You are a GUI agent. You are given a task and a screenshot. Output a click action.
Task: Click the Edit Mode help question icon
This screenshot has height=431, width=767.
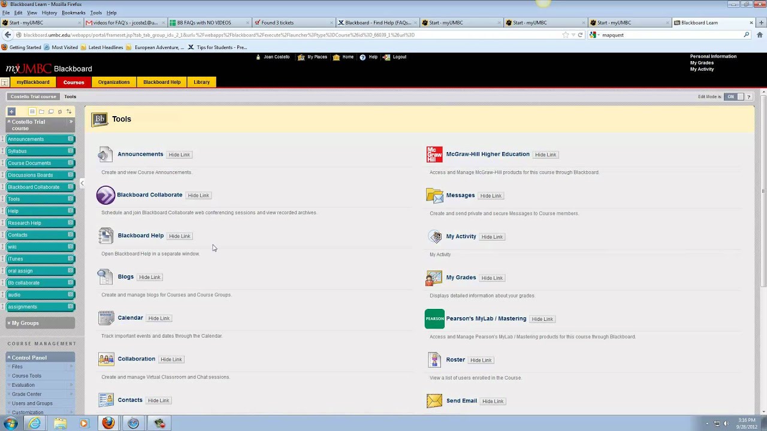[x=748, y=96]
